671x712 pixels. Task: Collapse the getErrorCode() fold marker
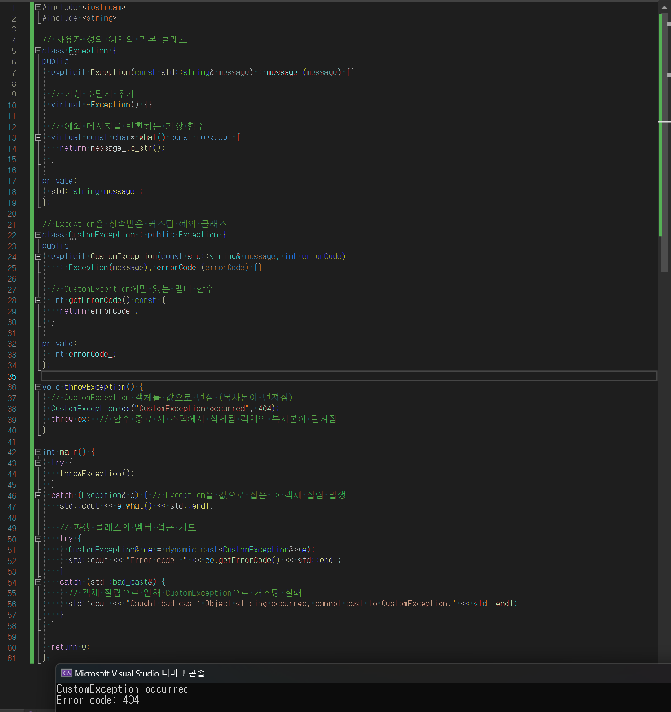click(x=39, y=300)
